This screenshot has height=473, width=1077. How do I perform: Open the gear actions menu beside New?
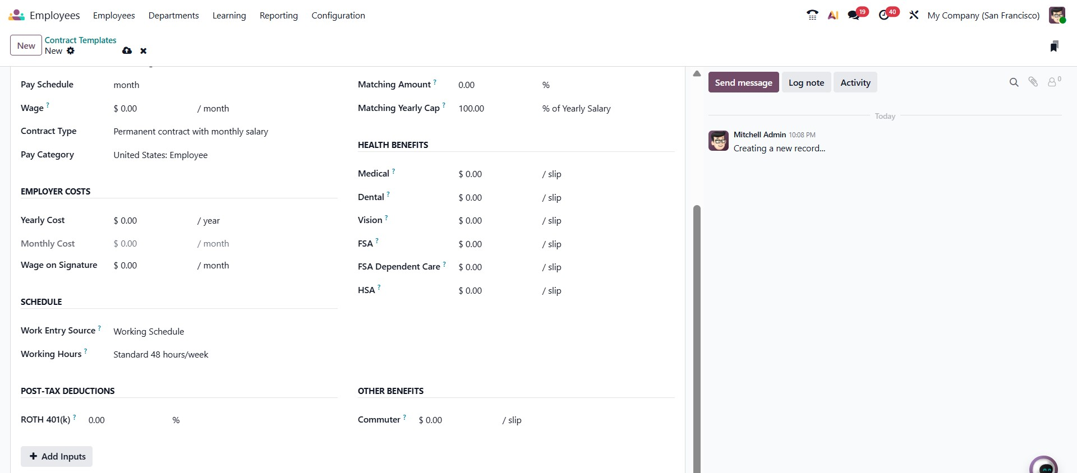pos(71,51)
